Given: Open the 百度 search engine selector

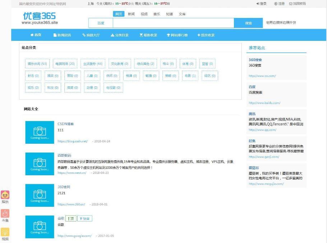Looking at the screenshot, I should click(x=101, y=23).
